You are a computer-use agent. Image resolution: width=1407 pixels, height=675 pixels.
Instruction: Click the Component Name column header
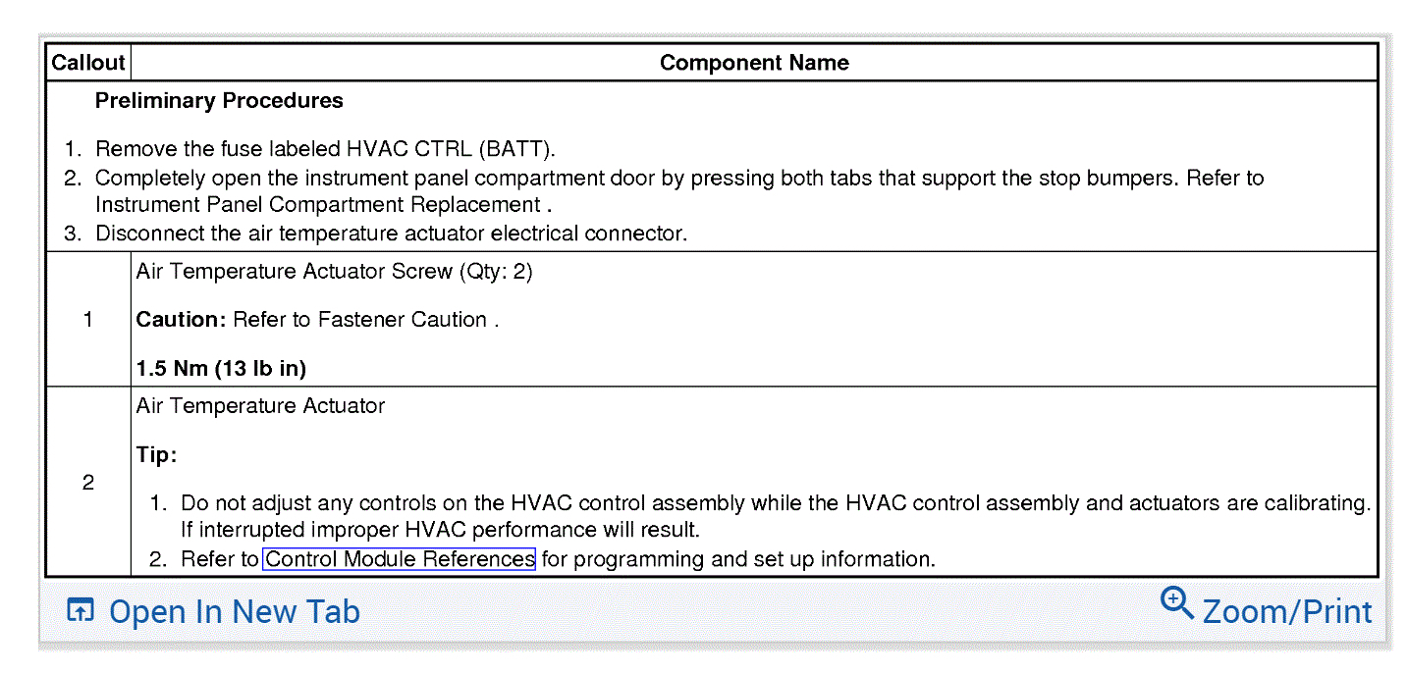[753, 63]
